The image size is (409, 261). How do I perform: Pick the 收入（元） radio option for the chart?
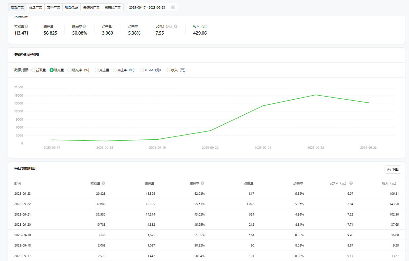(x=168, y=70)
